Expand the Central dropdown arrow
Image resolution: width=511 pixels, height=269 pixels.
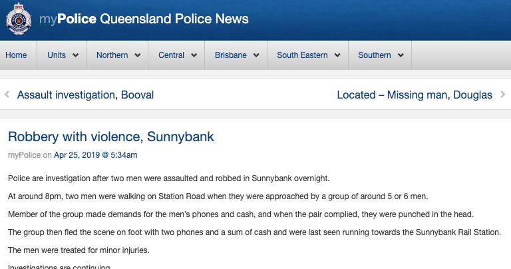coord(194,55)
